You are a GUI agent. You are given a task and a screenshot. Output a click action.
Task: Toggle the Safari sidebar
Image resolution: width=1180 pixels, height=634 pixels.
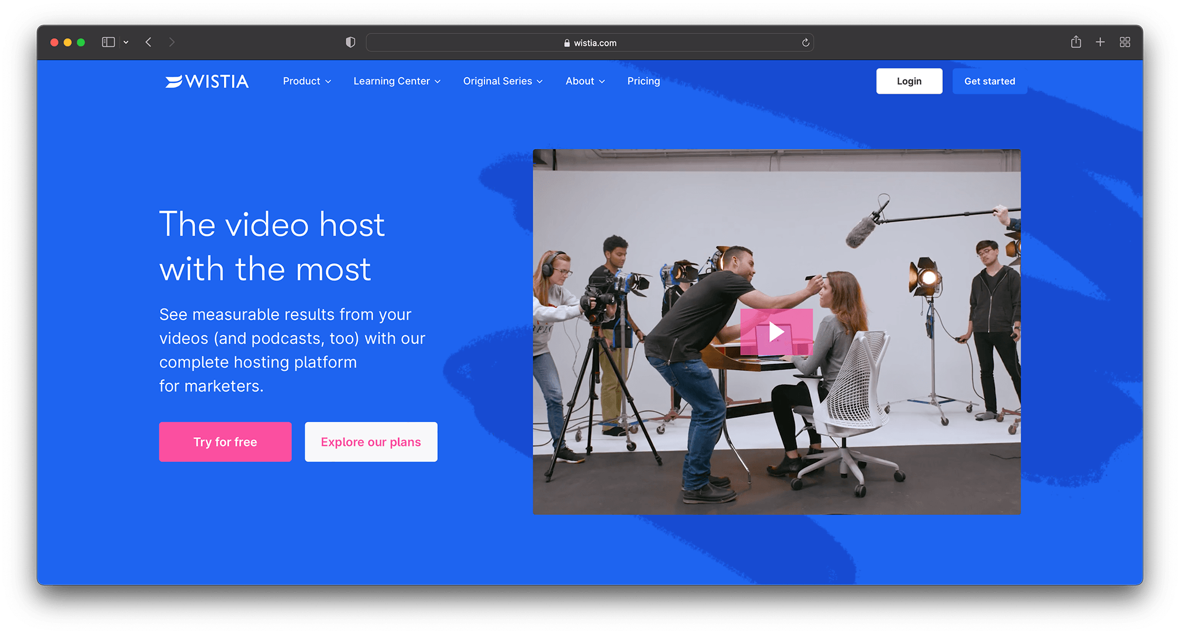(107, 41)
